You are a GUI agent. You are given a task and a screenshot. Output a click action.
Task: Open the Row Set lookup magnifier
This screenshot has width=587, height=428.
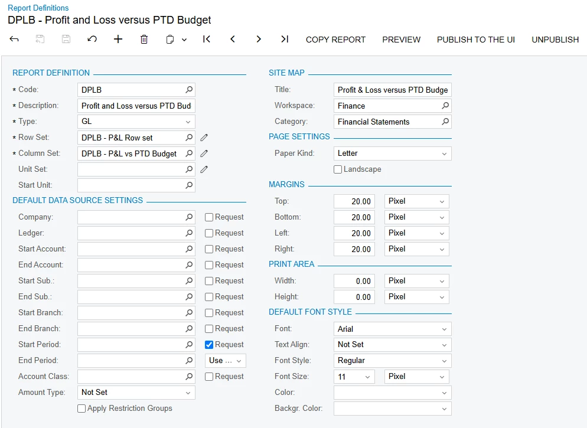(189, 138)
